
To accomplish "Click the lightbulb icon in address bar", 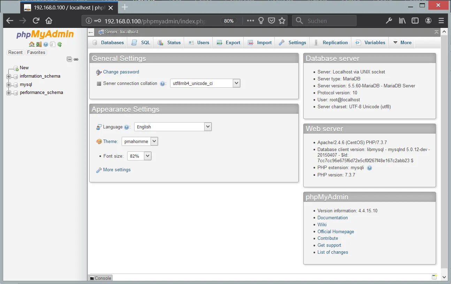I will tap(261, 21).
